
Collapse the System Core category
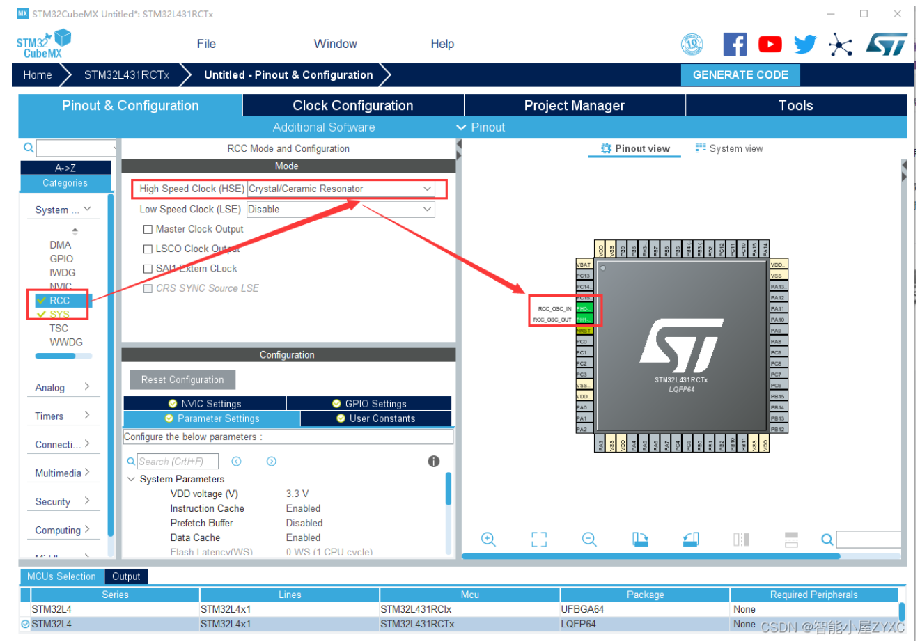(63, 210)
